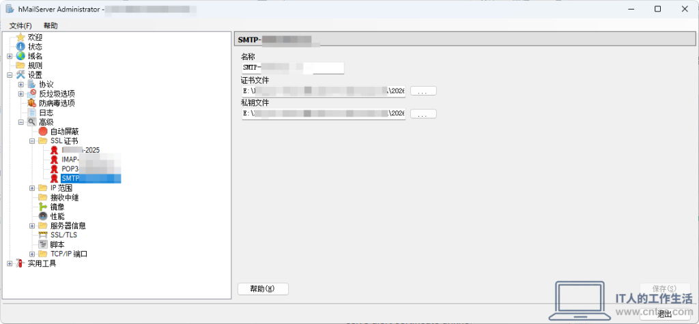Click the blue info icon beside 状态
This screenshot has width=699, height=324.
coord(20,46)
